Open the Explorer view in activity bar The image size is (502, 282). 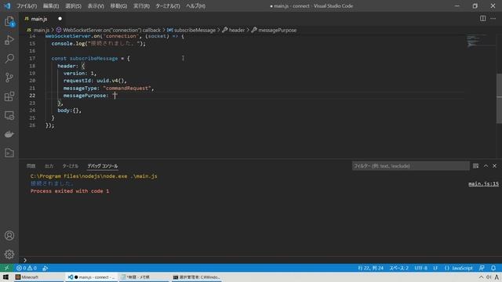coord(9,21)
